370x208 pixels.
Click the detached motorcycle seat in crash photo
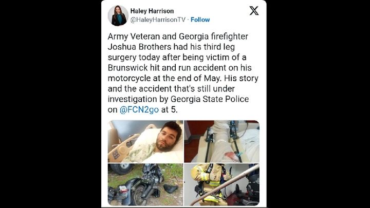pyautogui.click(x=170, y=188)
